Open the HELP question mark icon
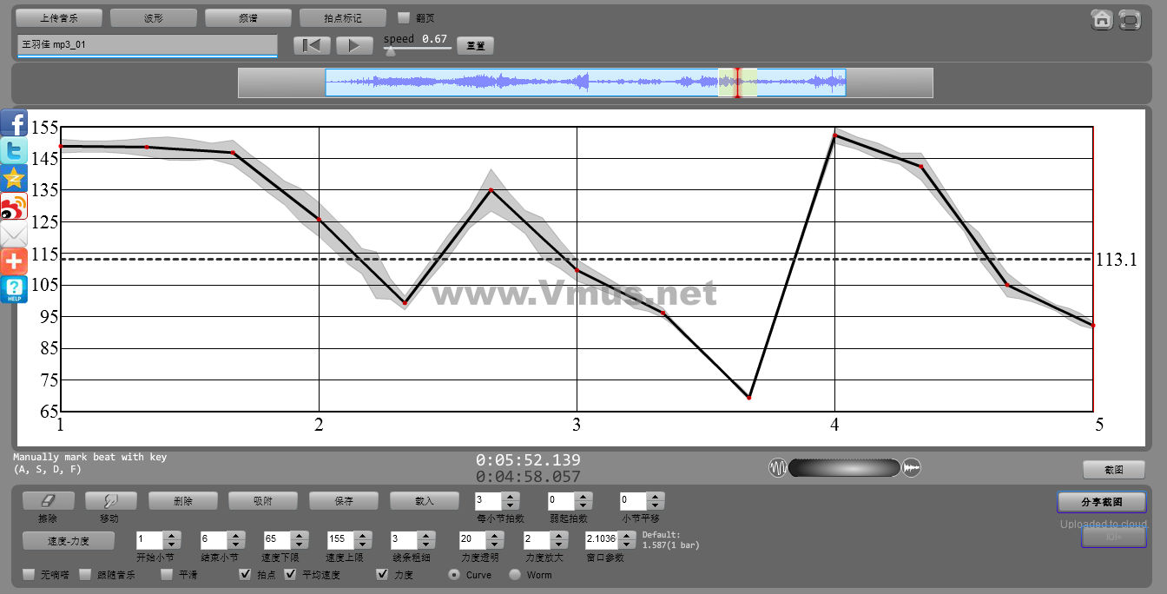Image resolution: width=1167 pixels, height=594 pixels. point(13,290)
